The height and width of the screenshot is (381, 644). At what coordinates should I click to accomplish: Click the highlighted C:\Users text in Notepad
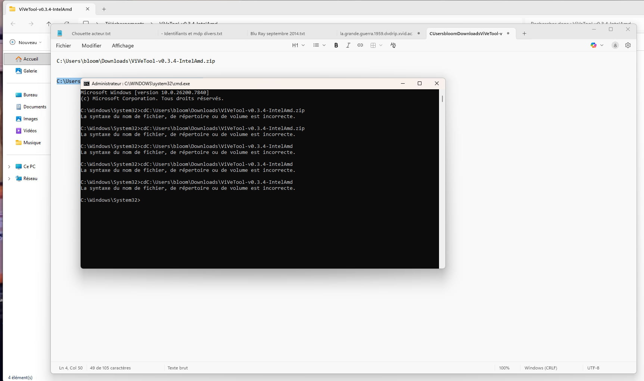(69, 81)
